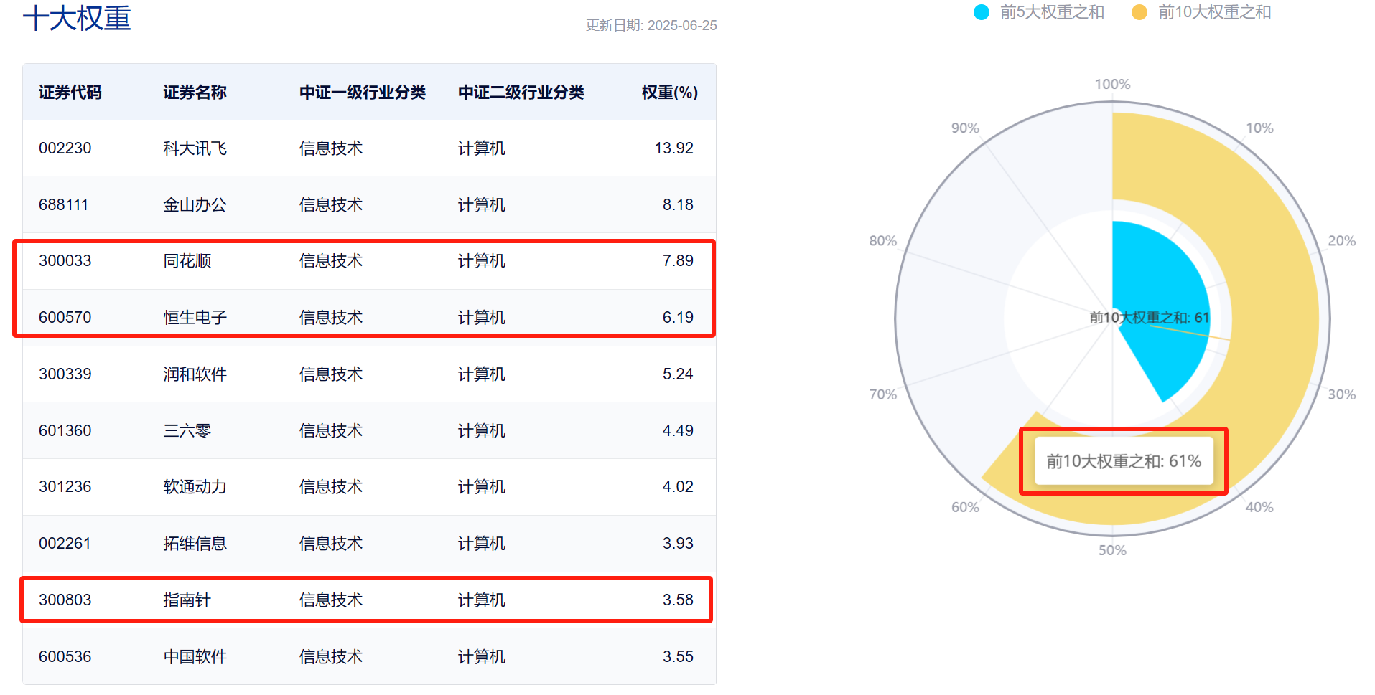Select the stock name 润和软件

pos(195,374)
